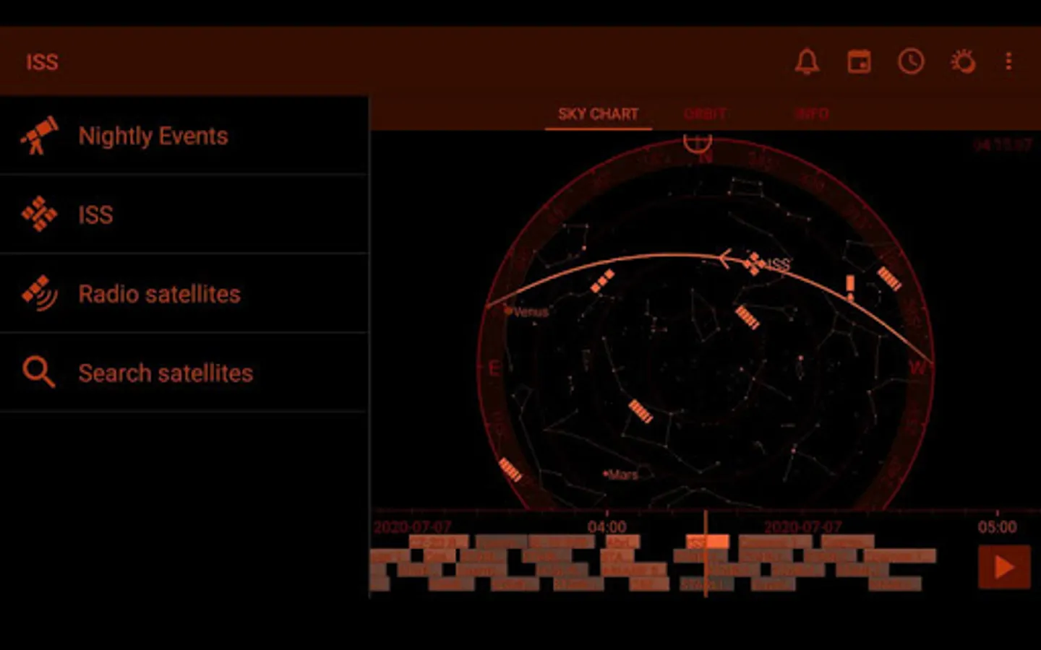Tap the north pole symbol above N
Viewport: 1041px width, 650px height.
tap(698, 142)
